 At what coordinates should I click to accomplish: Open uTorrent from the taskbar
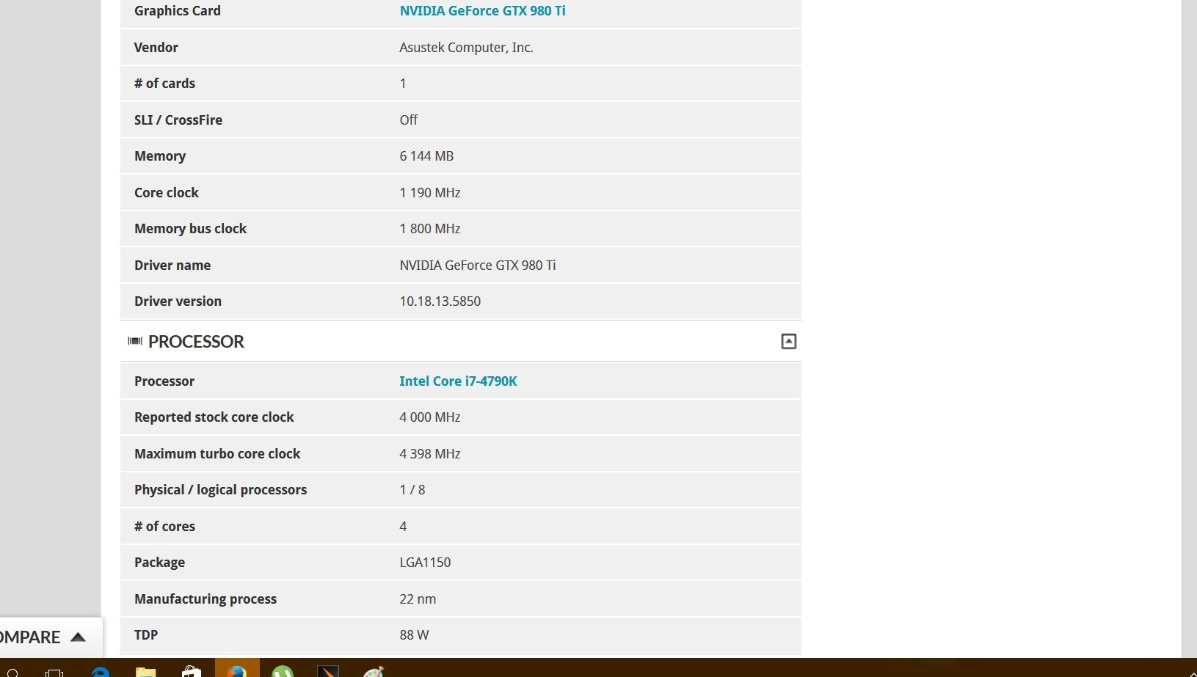click(x=283, y=671)
